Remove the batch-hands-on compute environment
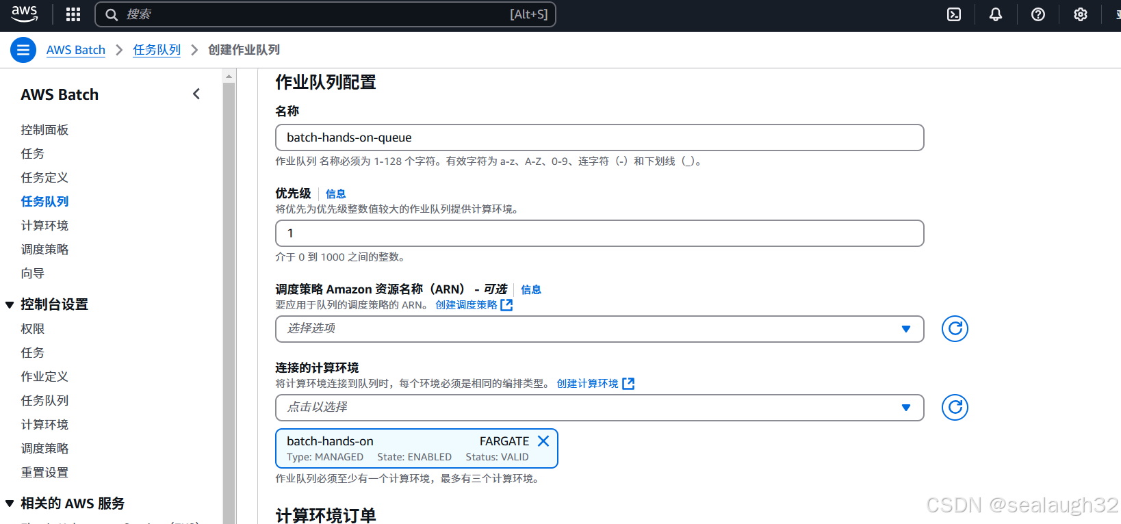The width and height of the screenshot is (1121, 524). (x=543, y=441)
